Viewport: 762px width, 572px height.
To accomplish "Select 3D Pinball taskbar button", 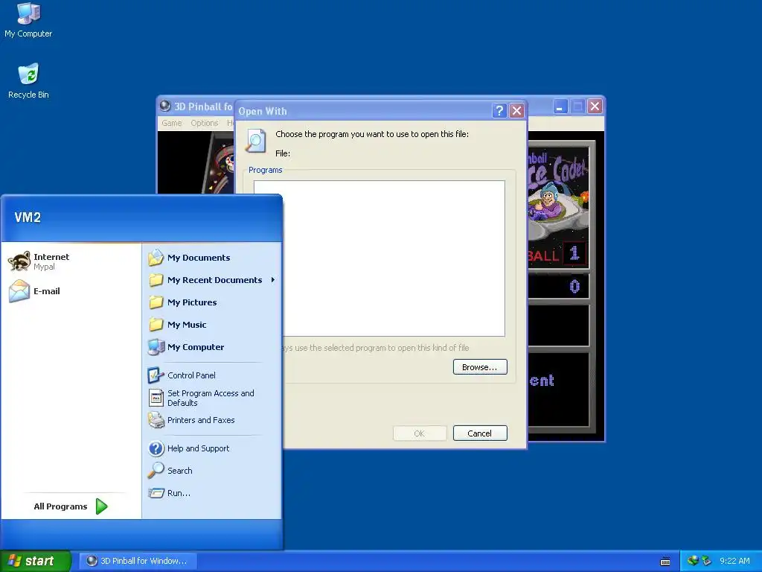I will 138,561.
